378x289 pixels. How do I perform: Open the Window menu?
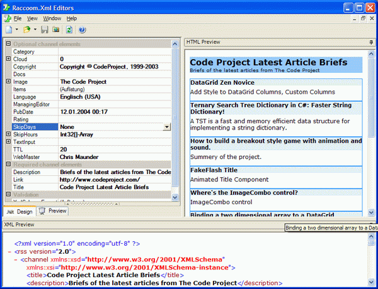tap(52, 18)
